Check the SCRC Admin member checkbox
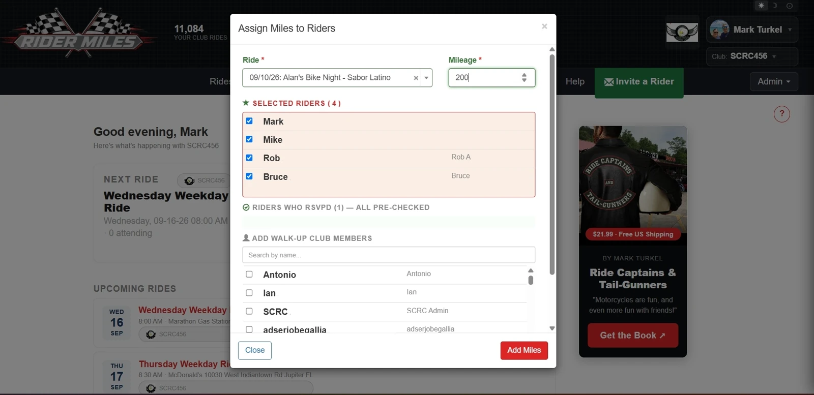 [x=249, y=311]
